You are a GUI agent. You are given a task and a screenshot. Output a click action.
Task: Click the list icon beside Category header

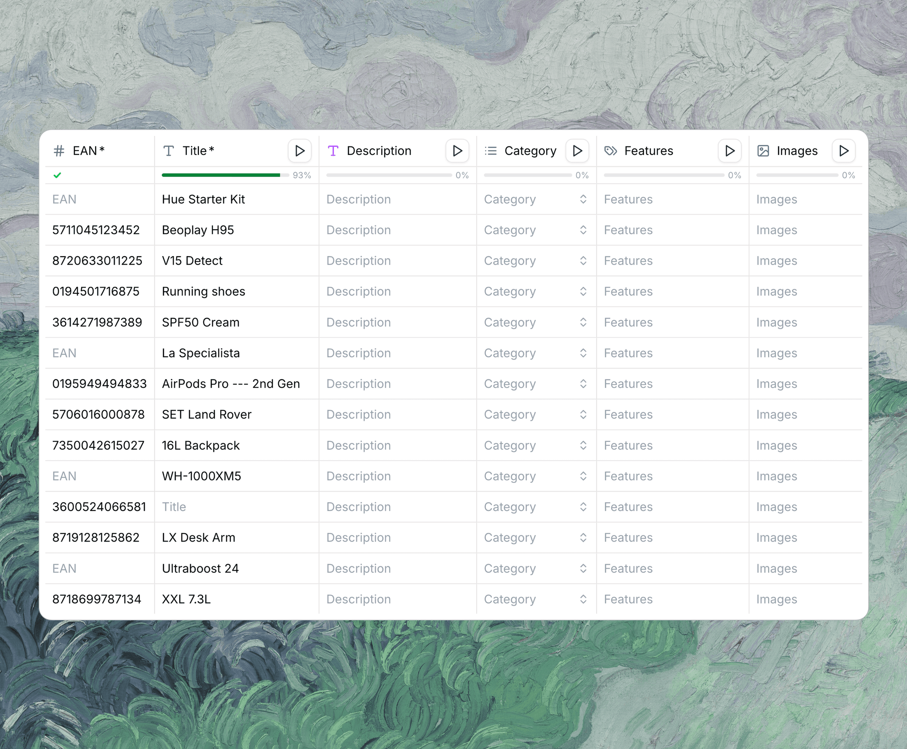[x=491, y=151]
